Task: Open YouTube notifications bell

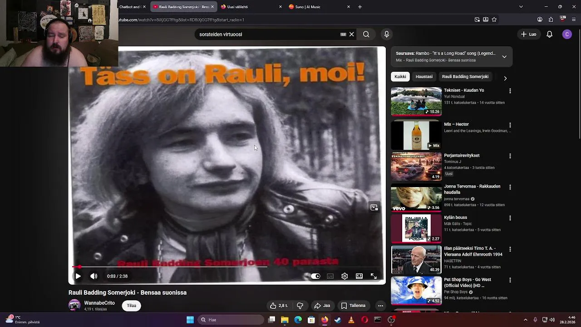Action: coord(549,34)
